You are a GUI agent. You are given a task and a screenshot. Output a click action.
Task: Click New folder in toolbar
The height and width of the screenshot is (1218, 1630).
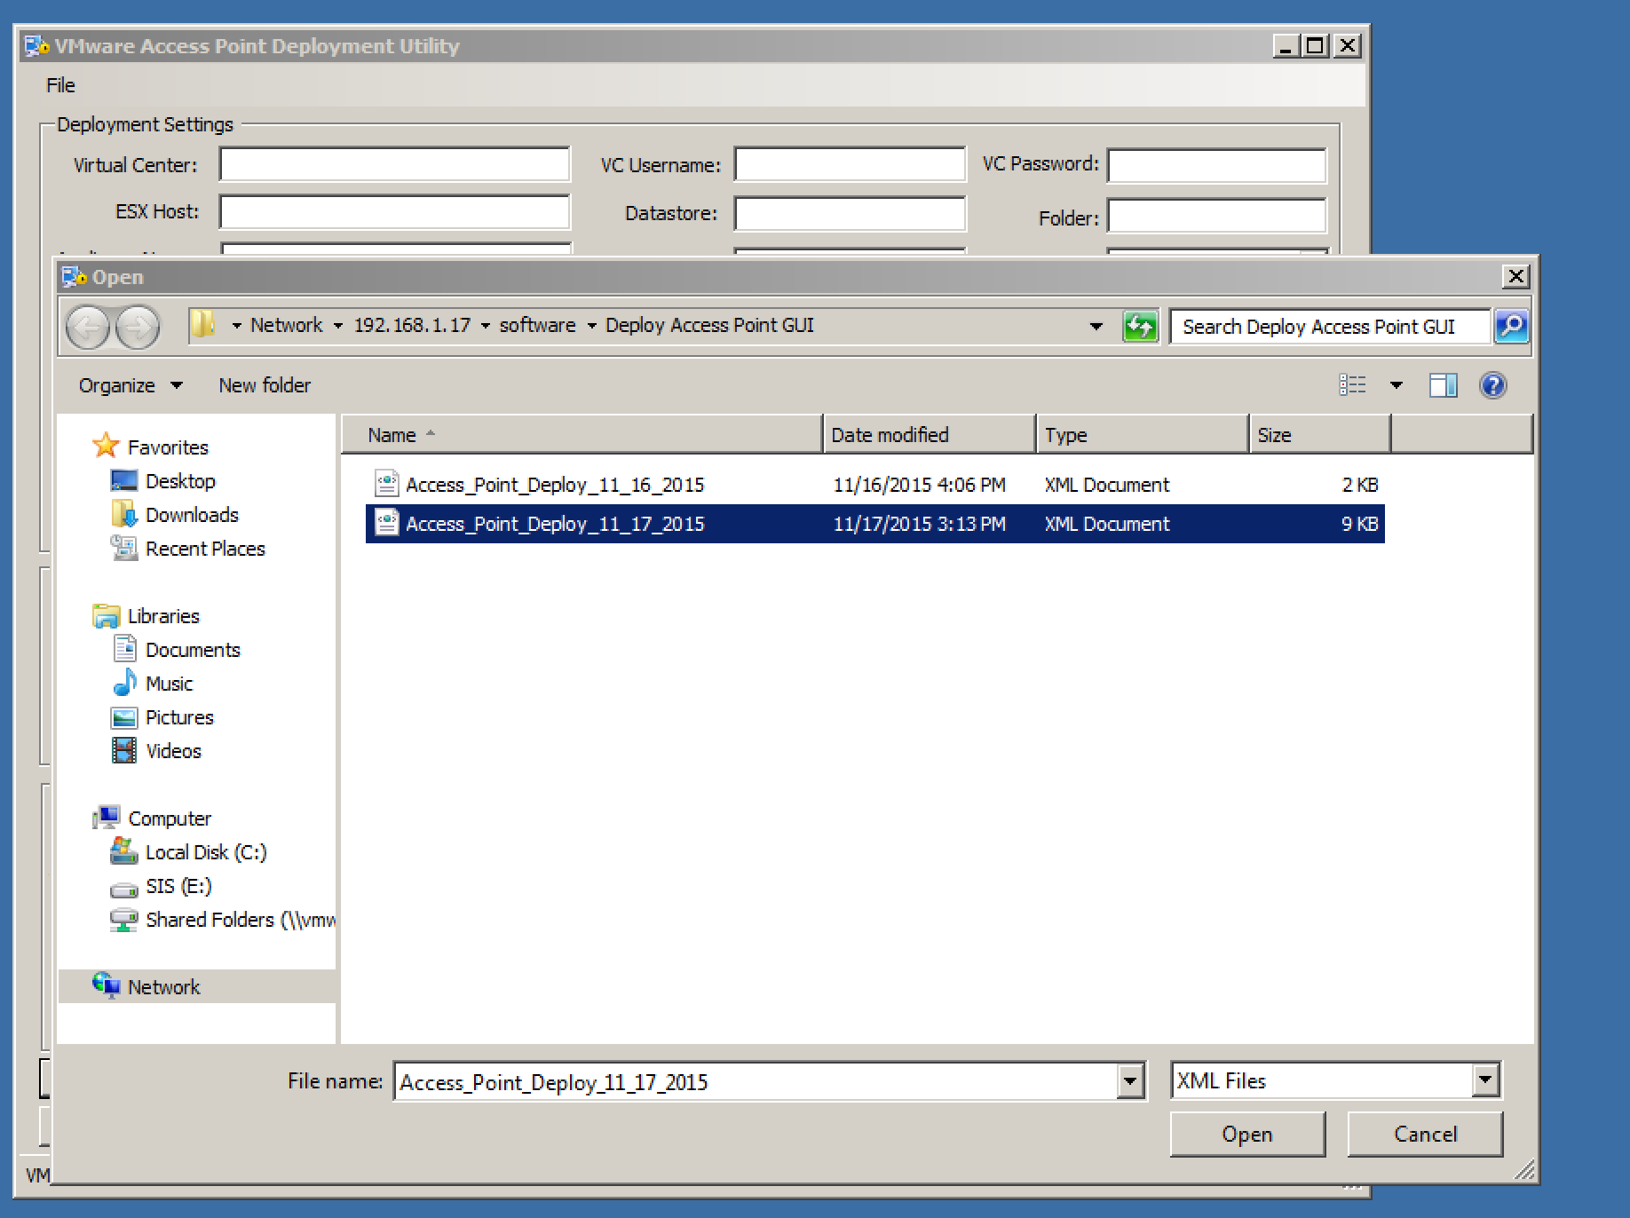point(265,385)
